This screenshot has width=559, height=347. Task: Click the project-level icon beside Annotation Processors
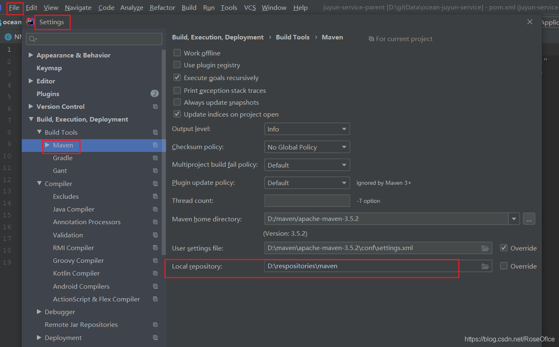pyautogui.click(x=155, y=222)
